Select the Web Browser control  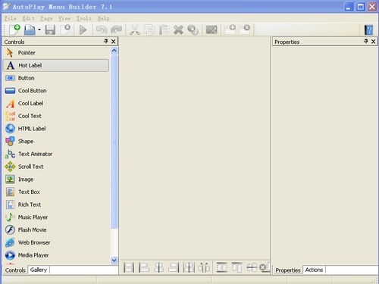56,242
